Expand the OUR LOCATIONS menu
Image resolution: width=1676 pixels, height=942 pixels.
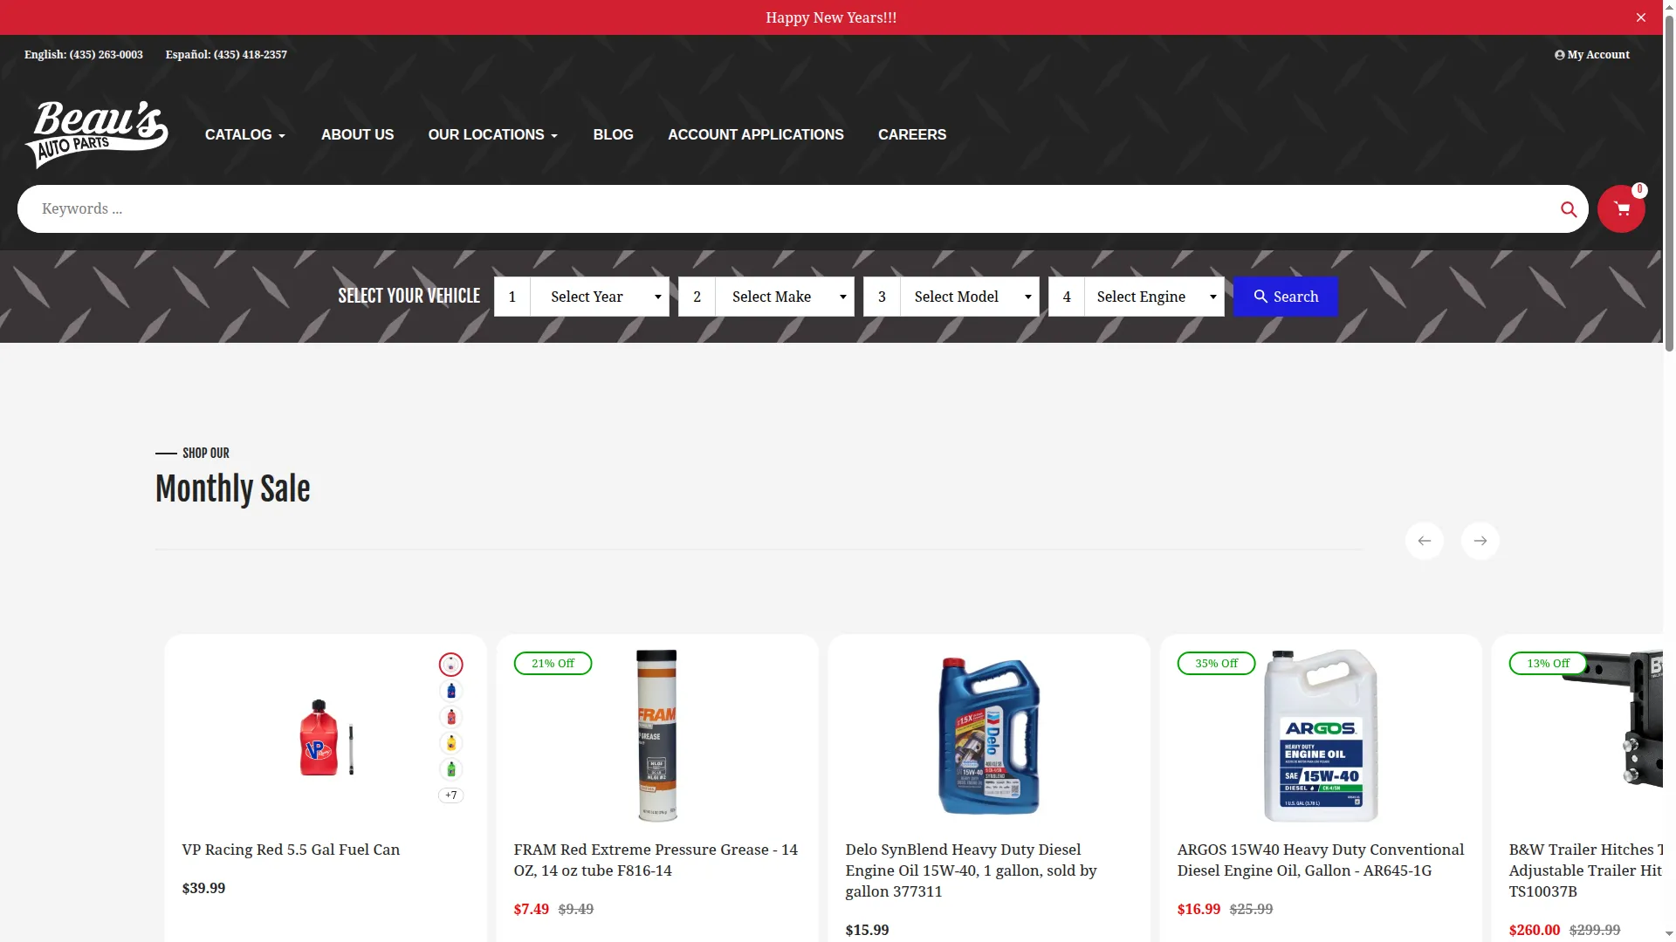tap(493, 135)
